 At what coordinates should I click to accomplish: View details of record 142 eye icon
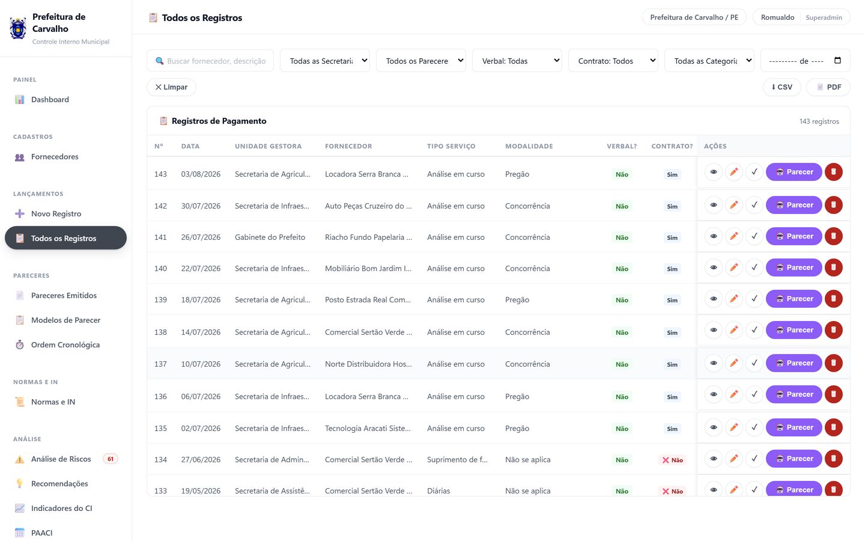pos(714,205)
